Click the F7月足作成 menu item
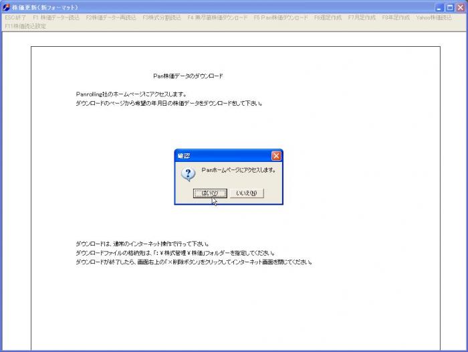Viewport: 468px width, 352px height. point(362,17)
